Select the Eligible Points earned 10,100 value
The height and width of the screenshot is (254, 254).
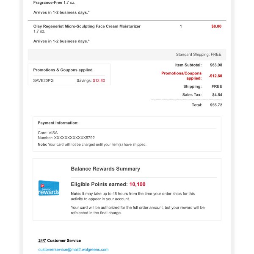coord(137,184)
